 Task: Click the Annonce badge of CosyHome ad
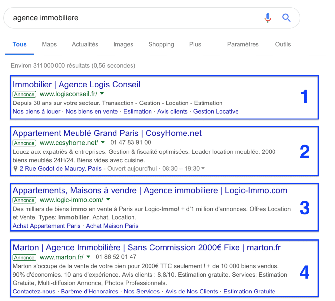pyautogui.click(x=24, y=143)
